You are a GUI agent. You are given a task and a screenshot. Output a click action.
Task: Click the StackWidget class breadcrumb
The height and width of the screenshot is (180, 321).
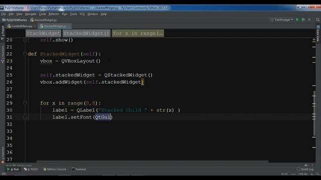click(43, 33)
